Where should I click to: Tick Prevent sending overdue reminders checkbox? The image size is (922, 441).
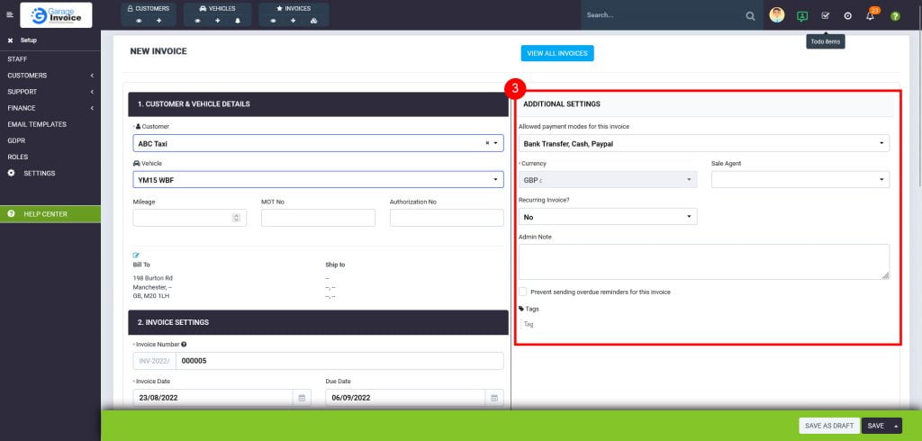(523, 292)
